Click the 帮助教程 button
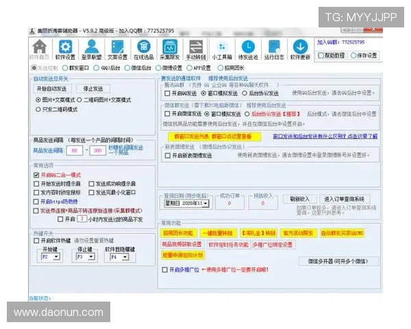 click(x=332, y=56)
